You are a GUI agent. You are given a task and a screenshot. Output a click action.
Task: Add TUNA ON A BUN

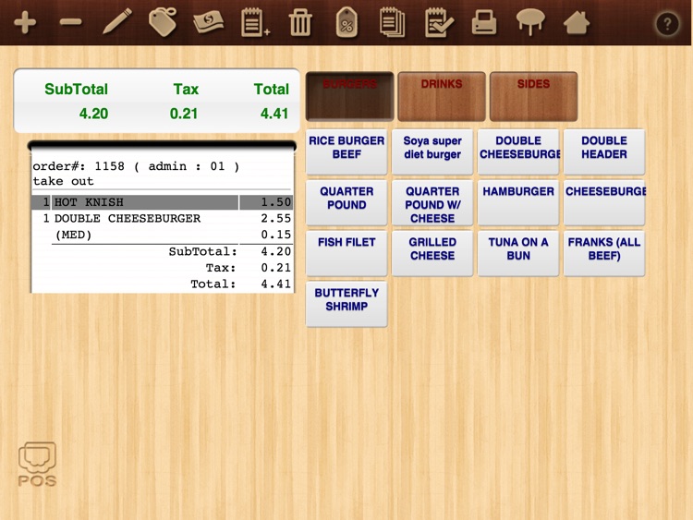pyautogui.click(x=518, y=253)
